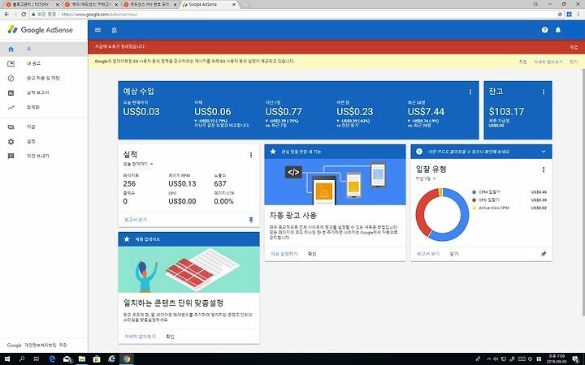Dismiss the yellow notice with 닫기
This screenshot has height=365, width=585.
click(x=574, y=62)
